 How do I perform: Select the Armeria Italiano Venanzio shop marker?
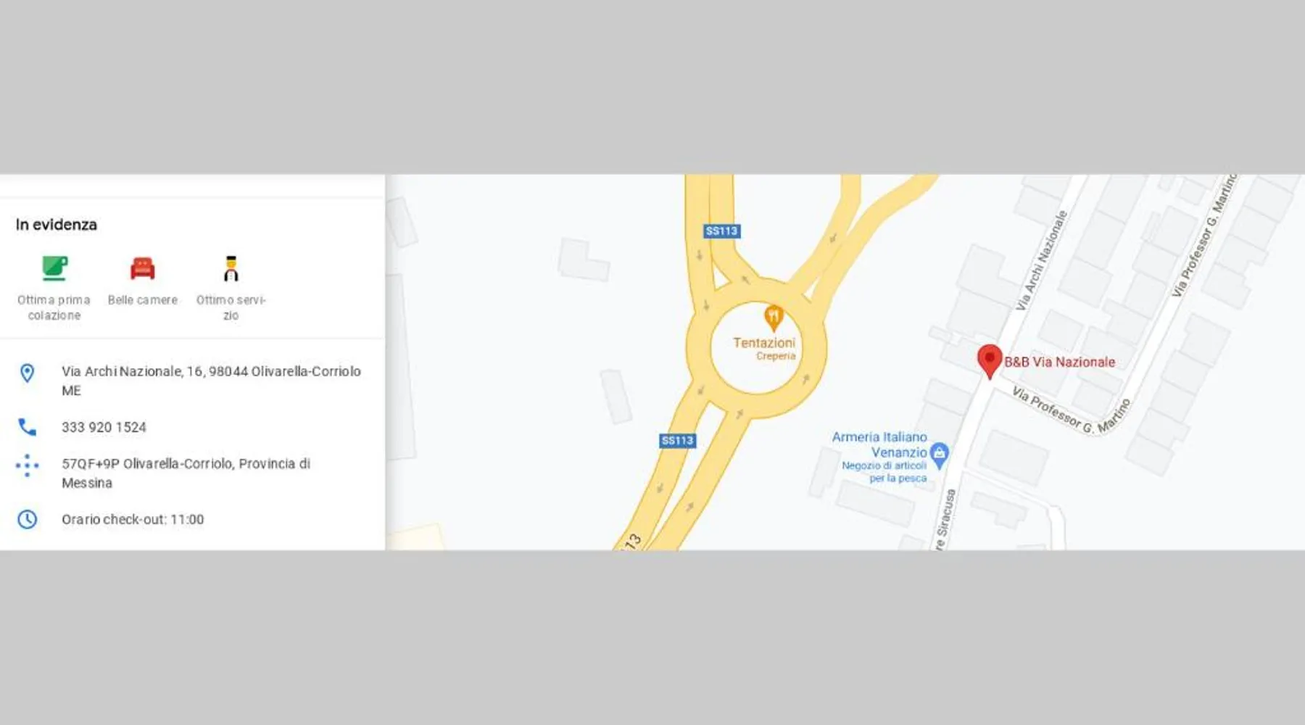click(x=940, y=455)
